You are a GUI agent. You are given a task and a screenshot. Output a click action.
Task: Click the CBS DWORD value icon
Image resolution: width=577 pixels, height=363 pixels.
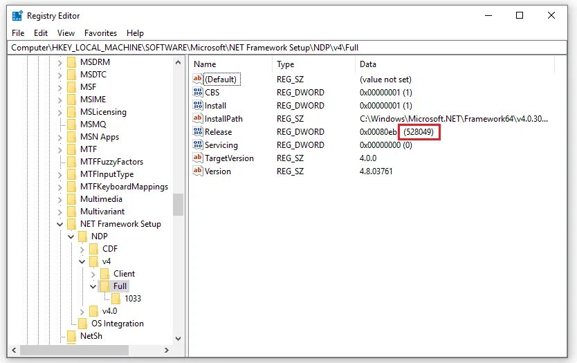pyautogui.click(x=198, y=93)
